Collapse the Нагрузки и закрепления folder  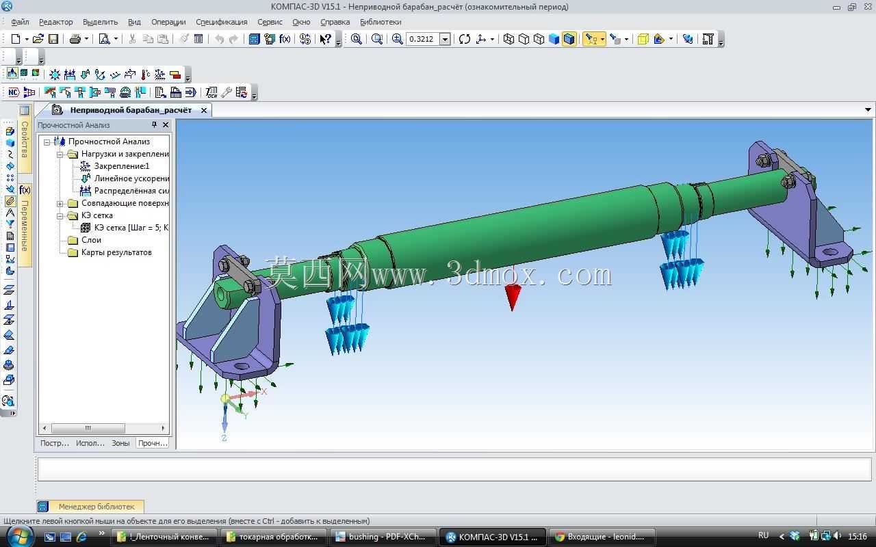coord(60,154)
